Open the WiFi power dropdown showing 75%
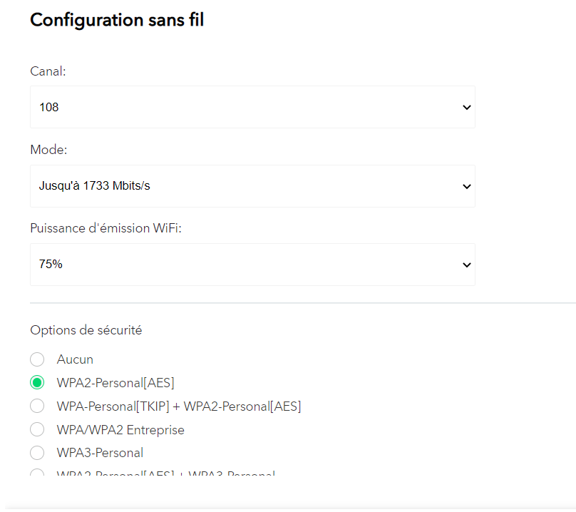This screenshot has width=576, height=512. pos(252,265)
